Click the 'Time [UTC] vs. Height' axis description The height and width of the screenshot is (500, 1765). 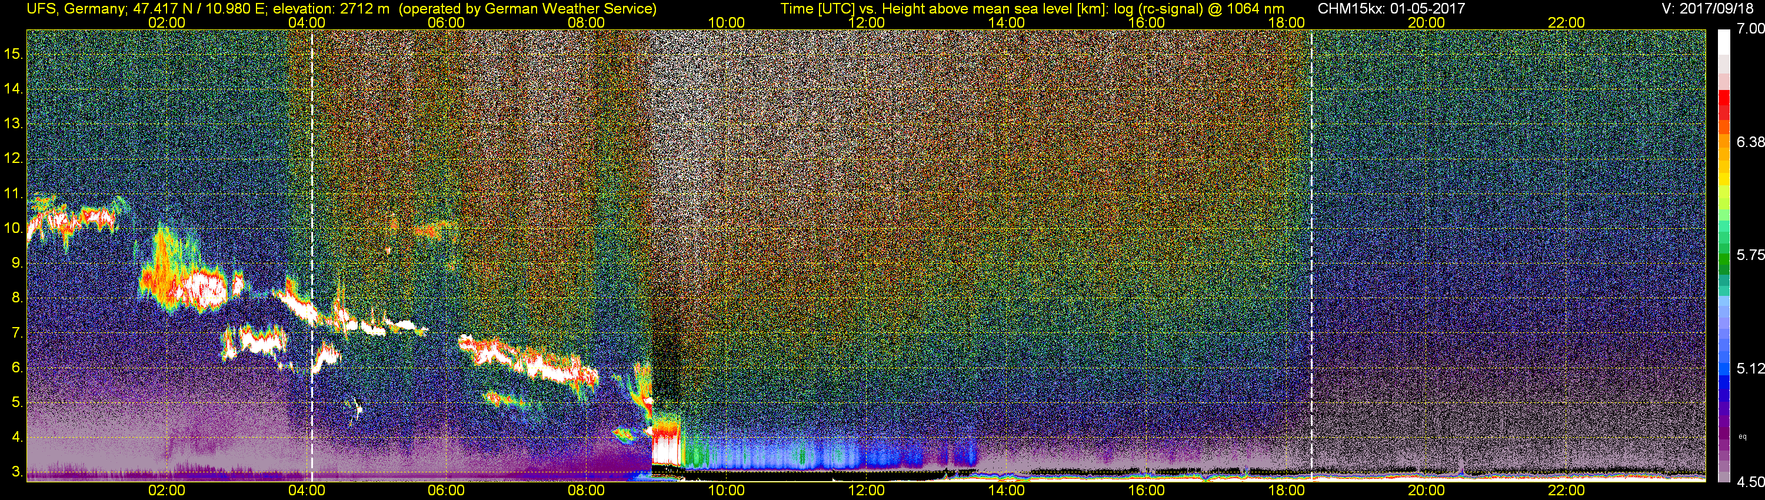point(852,8)
